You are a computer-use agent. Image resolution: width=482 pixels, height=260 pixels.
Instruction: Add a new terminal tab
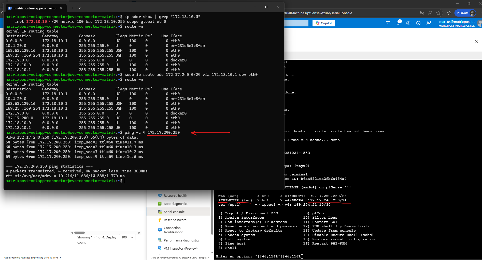(72, 8)
